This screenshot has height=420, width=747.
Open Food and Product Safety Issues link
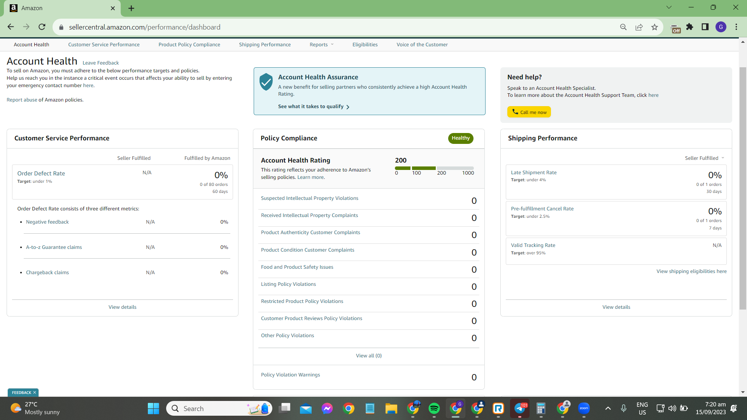[x=297, y=267]
